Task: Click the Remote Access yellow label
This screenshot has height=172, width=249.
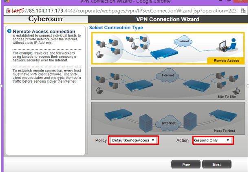Action: tap(226, 61)
